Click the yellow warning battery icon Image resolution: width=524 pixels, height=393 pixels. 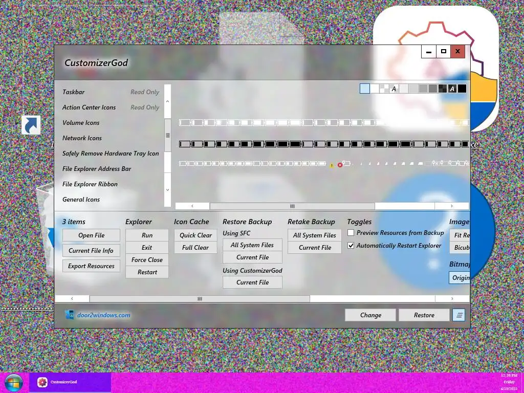(332, 165)
